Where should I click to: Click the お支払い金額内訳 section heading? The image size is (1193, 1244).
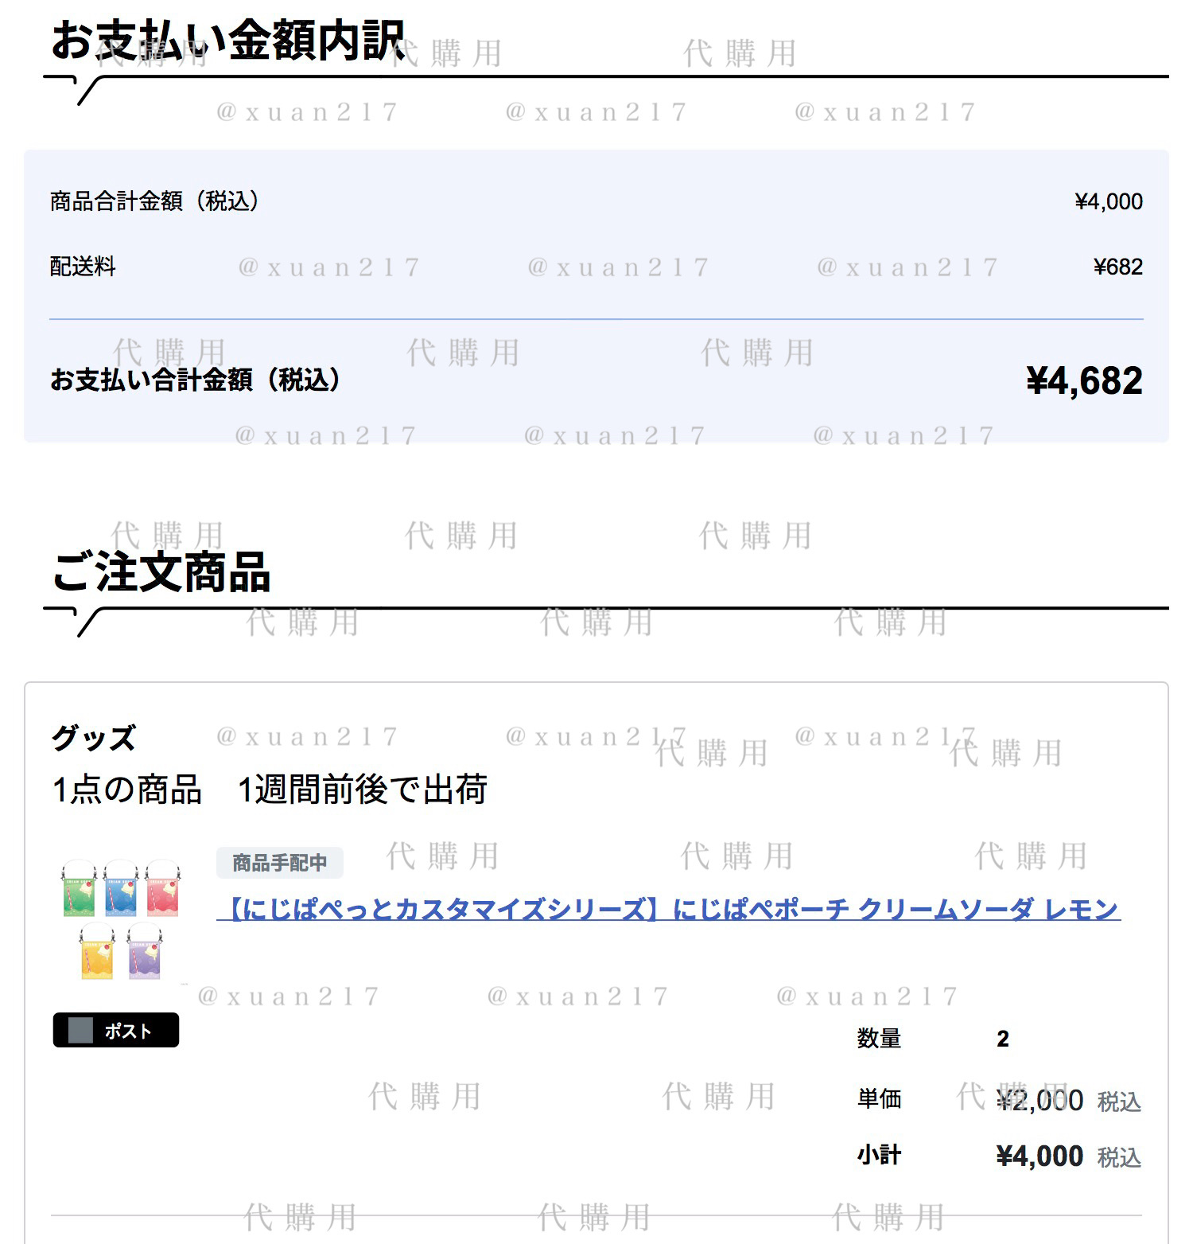228,41
